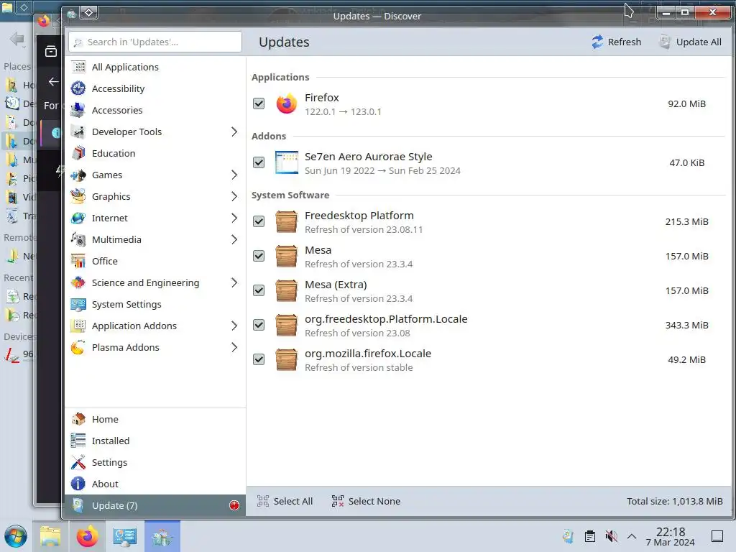Toggle the Mesa (Extra) update checkbox
The width and height of the screenshot is (736, 552).
click(x=259, y=290)
